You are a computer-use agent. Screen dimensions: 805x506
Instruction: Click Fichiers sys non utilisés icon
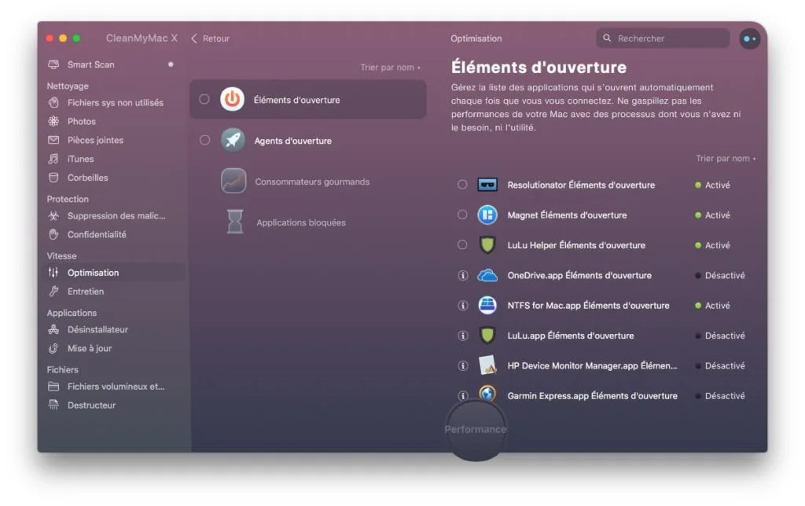[53, 103]
